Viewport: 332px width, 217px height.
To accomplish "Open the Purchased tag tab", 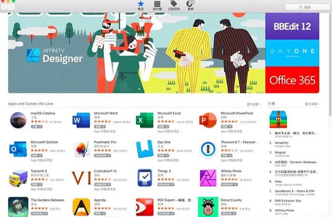I will tap(174, 6).
